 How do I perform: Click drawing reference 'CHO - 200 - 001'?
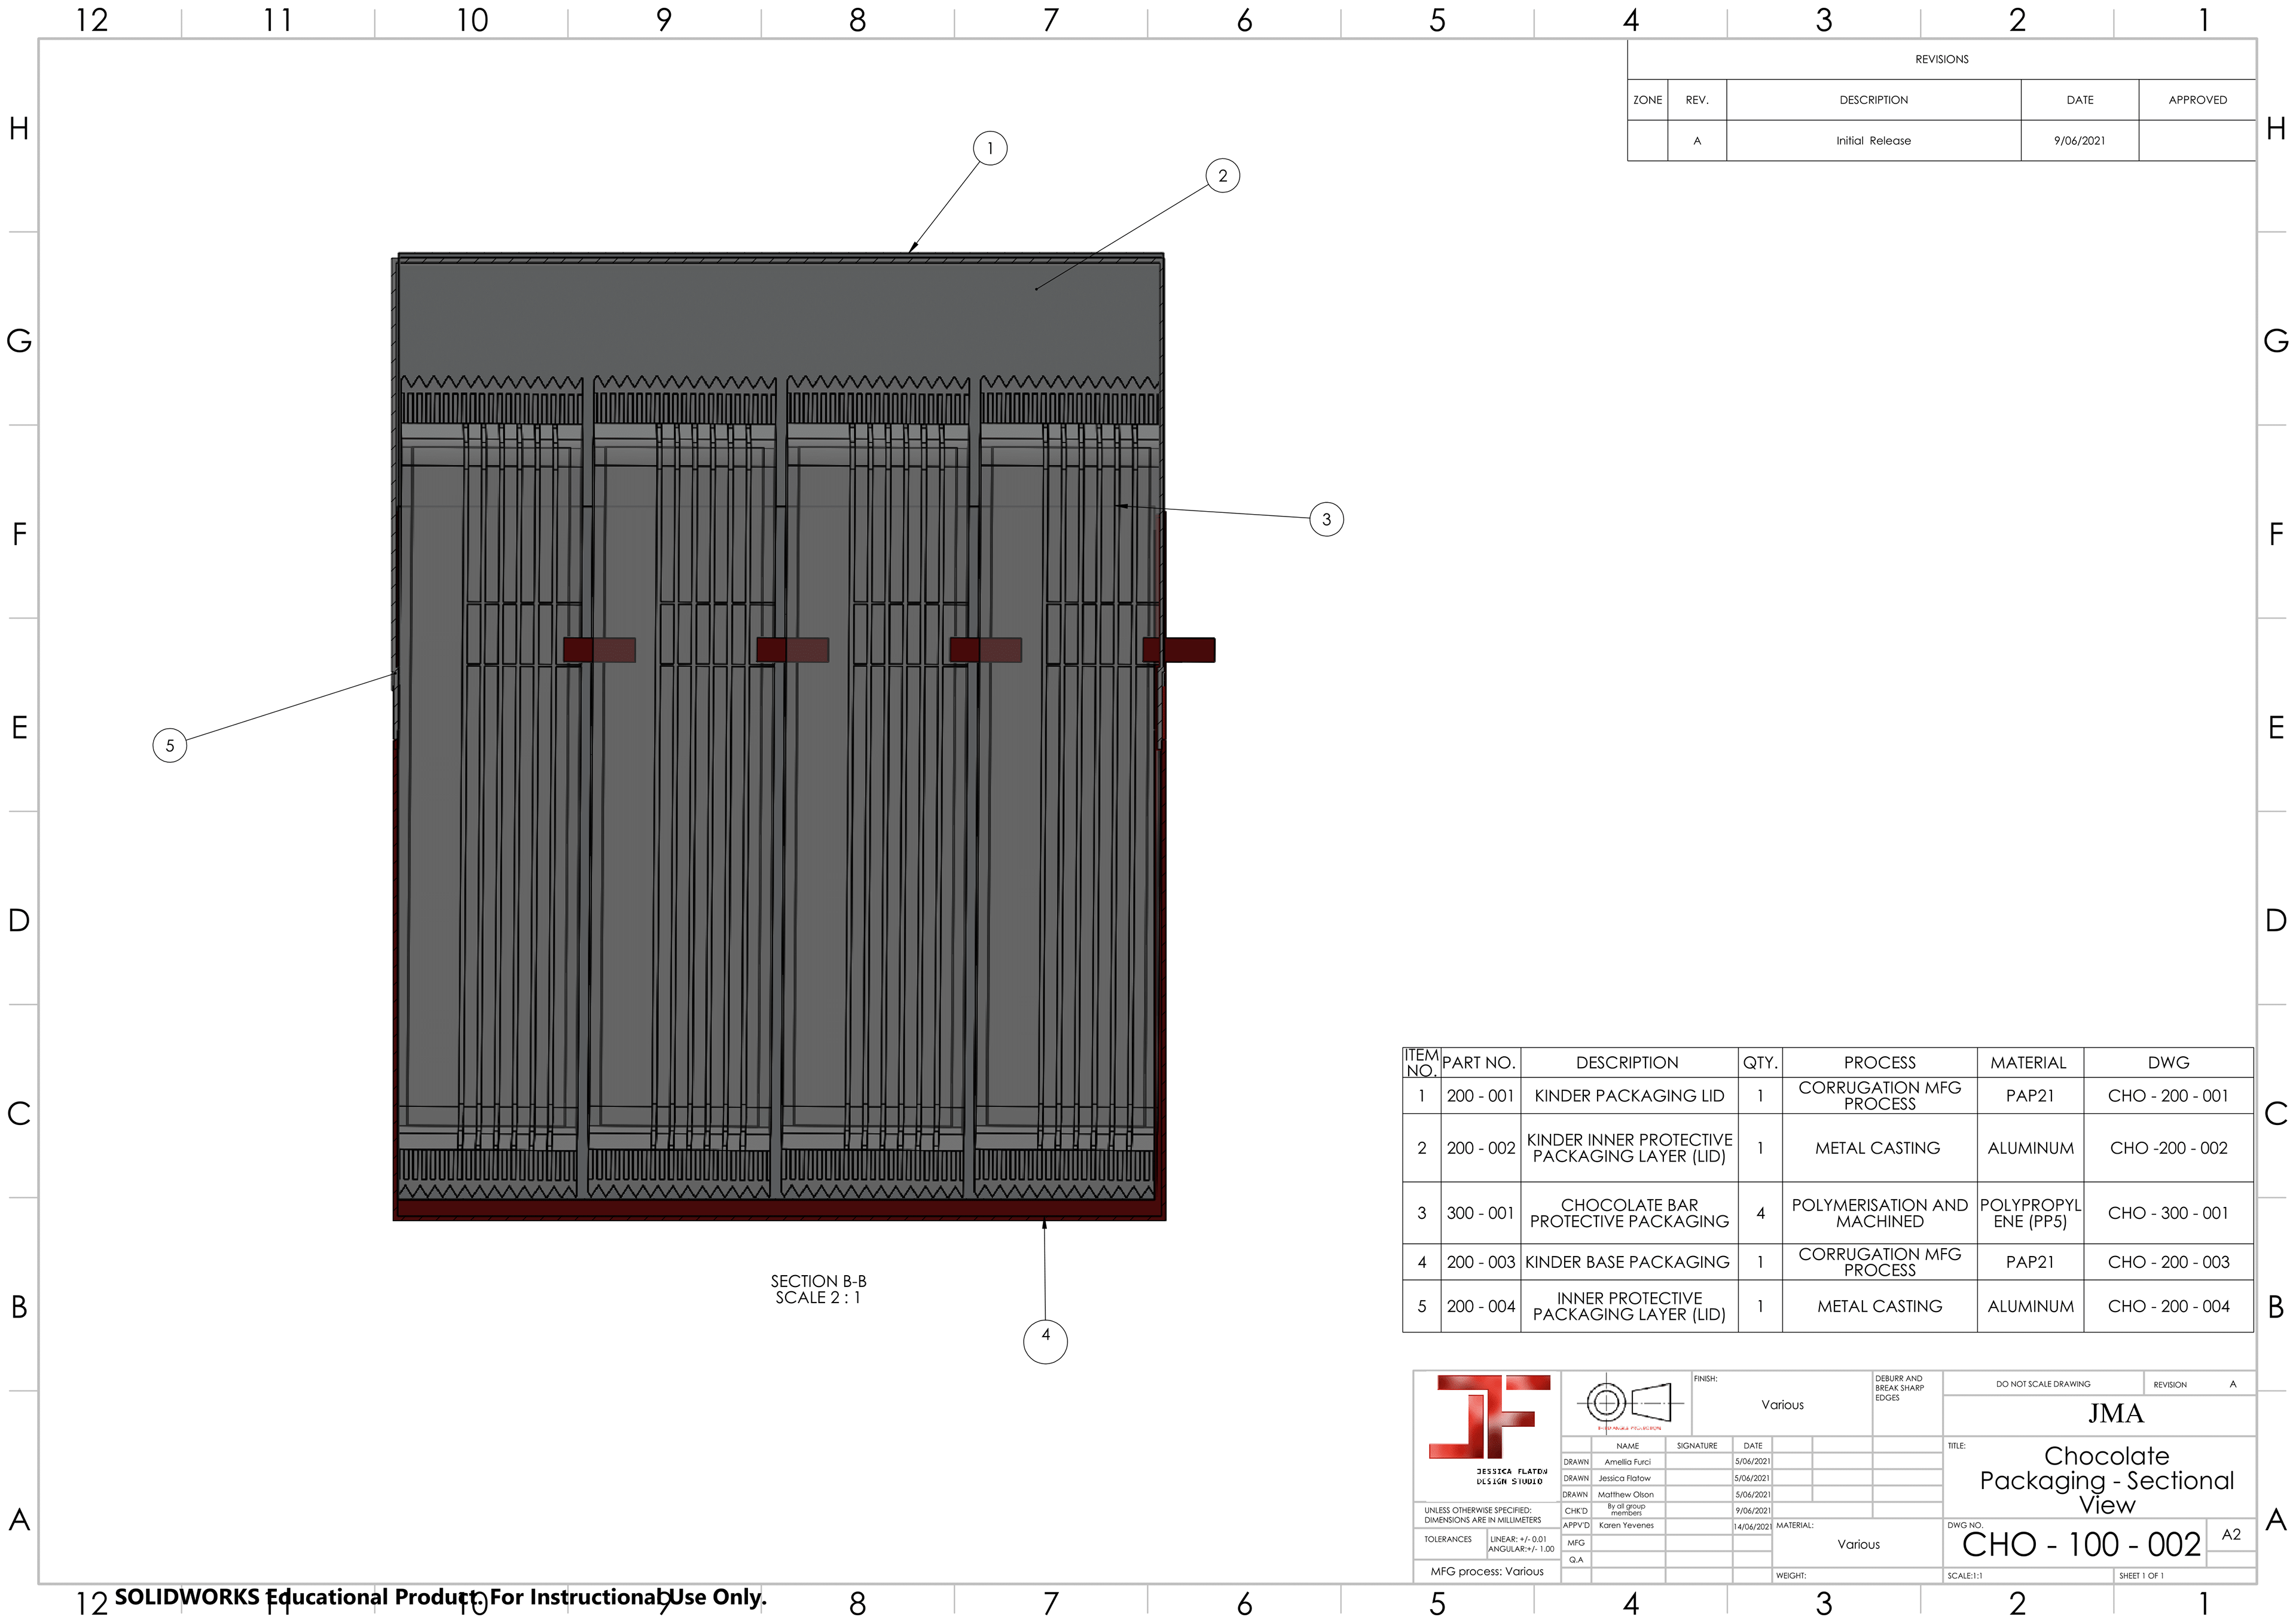coord(2168,1096)
